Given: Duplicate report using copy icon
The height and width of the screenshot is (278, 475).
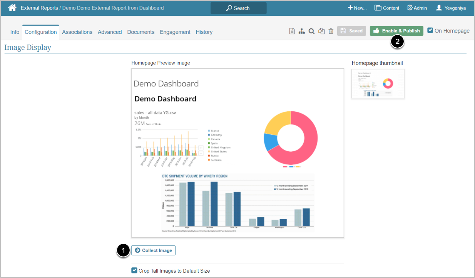Looking at the screenshot, I should pos(321,31).
